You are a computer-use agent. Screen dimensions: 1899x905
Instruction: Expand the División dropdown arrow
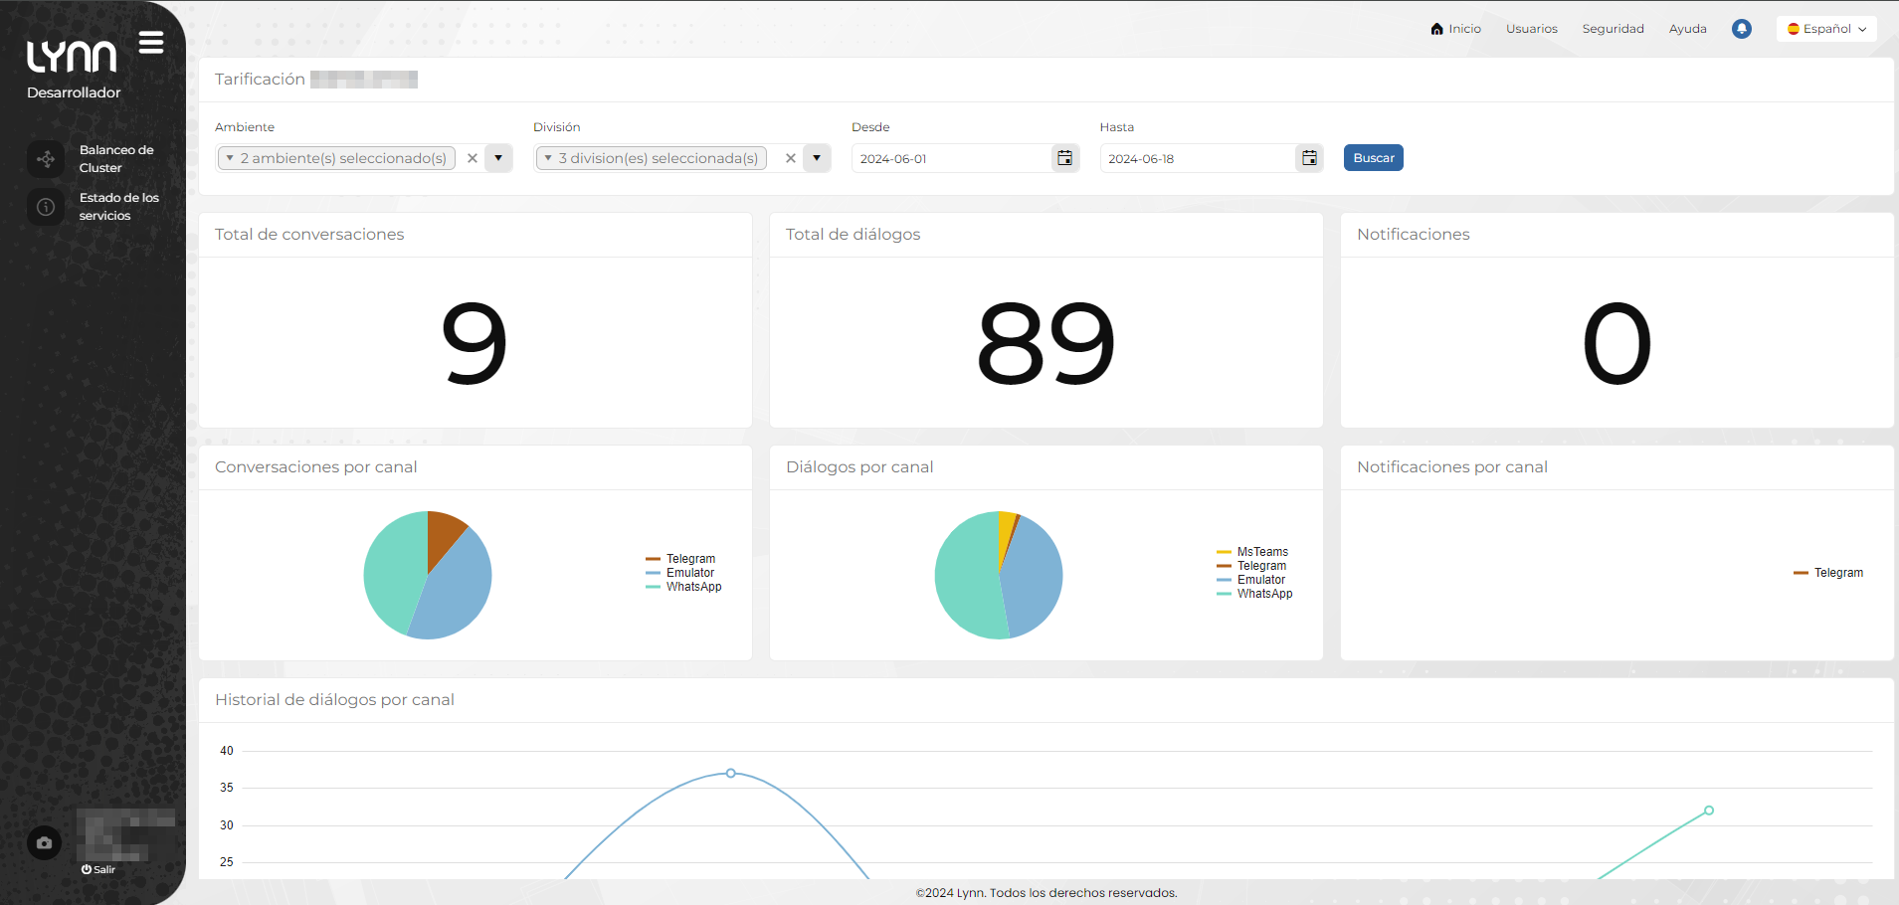[x=817, y=158]
